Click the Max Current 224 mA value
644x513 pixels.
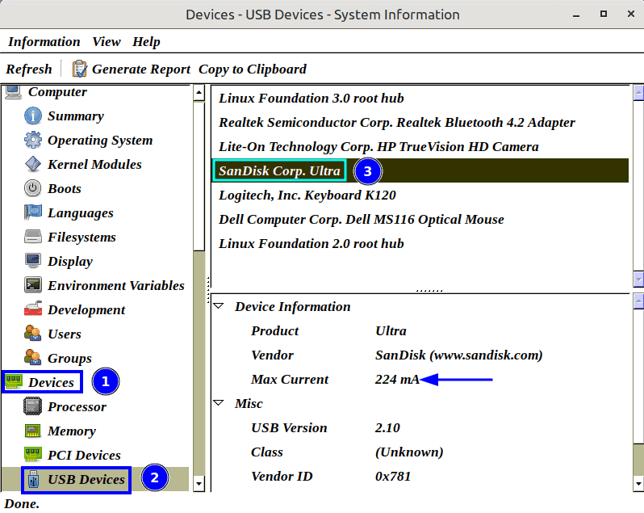(397, 379)
